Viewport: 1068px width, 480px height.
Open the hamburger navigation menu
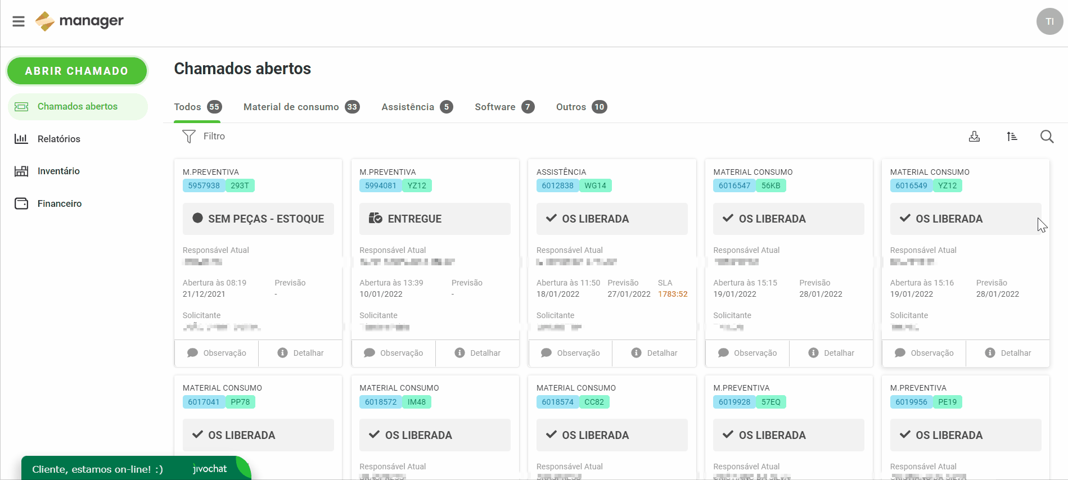tap(19, 21)
